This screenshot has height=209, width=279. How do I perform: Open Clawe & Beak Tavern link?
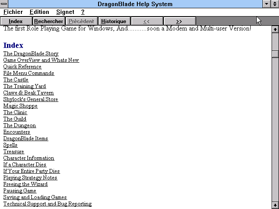pyautogui.click(x=28, y=93)
